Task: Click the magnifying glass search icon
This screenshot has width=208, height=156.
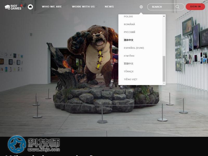Action: (x=178, y=7)
